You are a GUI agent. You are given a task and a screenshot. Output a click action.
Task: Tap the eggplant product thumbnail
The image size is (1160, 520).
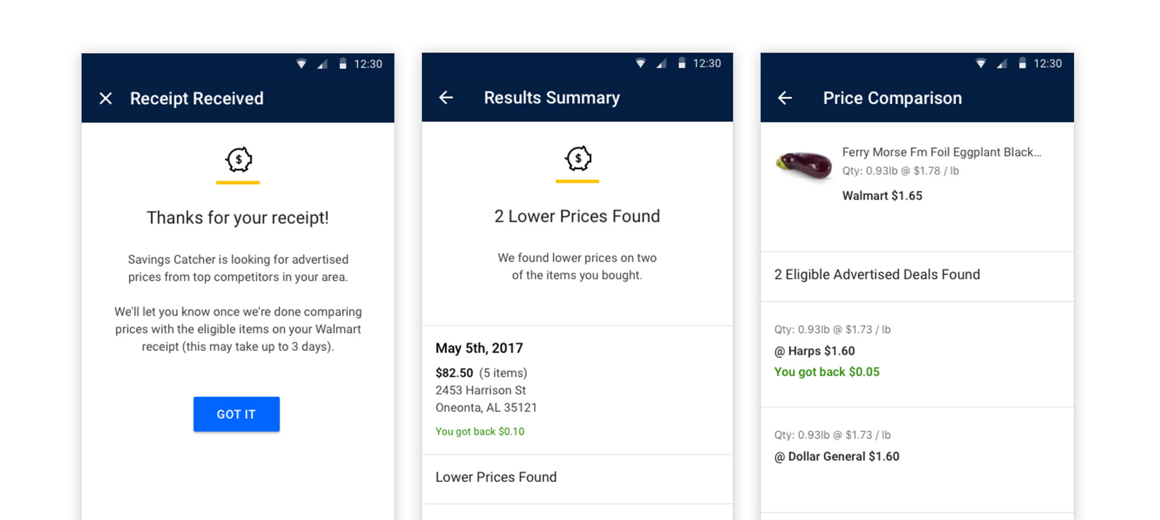[805, 166]
